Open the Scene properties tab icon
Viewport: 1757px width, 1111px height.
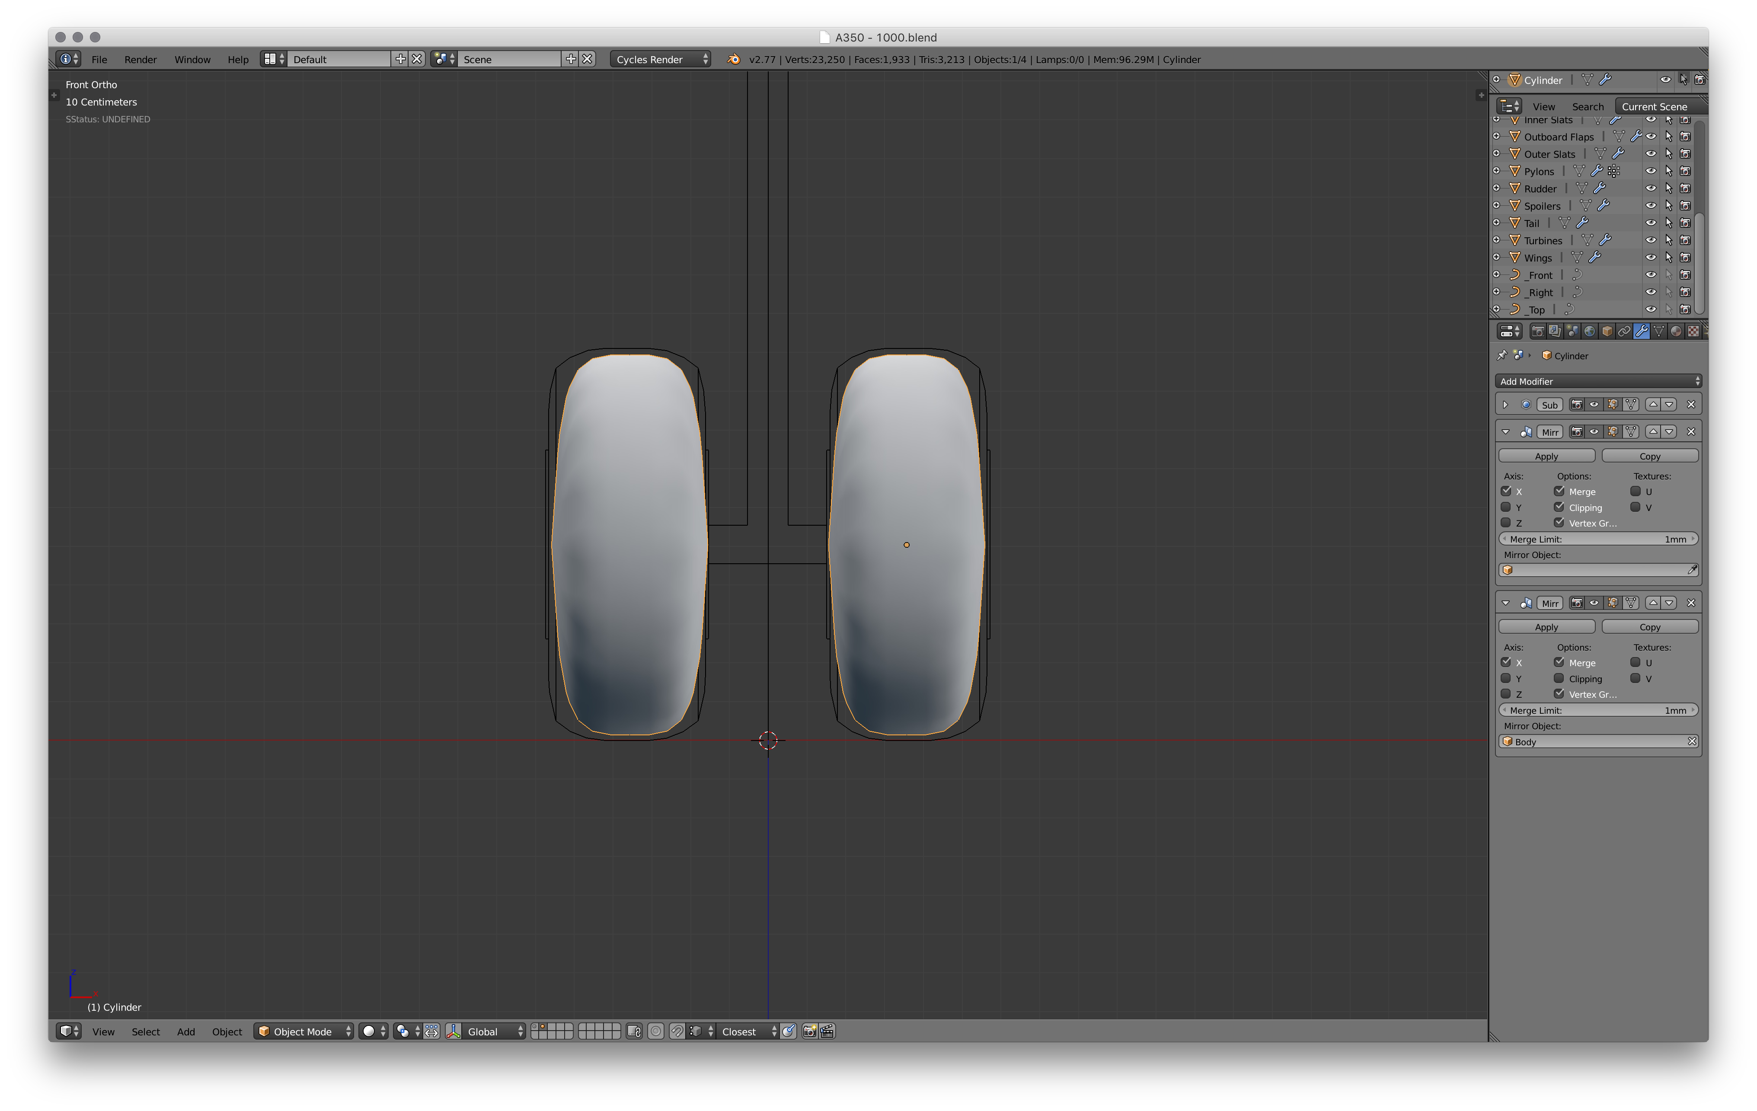coord(1572,331)
